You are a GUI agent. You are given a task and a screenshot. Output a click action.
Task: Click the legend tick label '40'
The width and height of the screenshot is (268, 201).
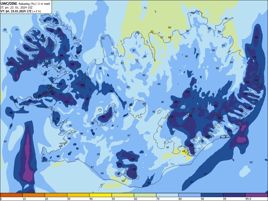pyautogui.click(x=91, y=199)
